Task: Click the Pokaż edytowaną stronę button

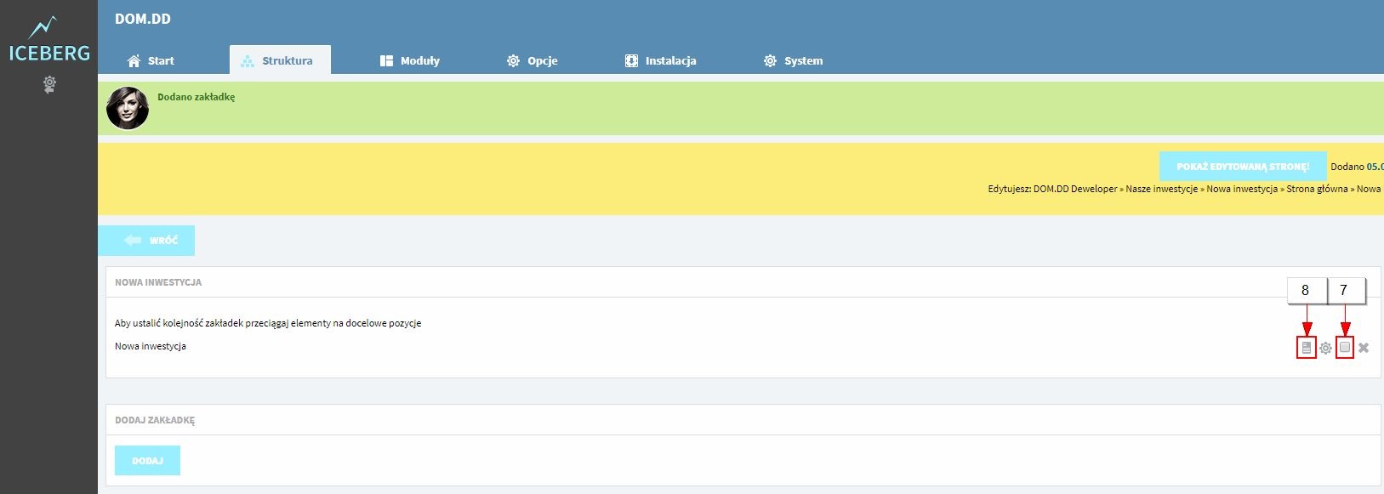Action: [1243, 167]
